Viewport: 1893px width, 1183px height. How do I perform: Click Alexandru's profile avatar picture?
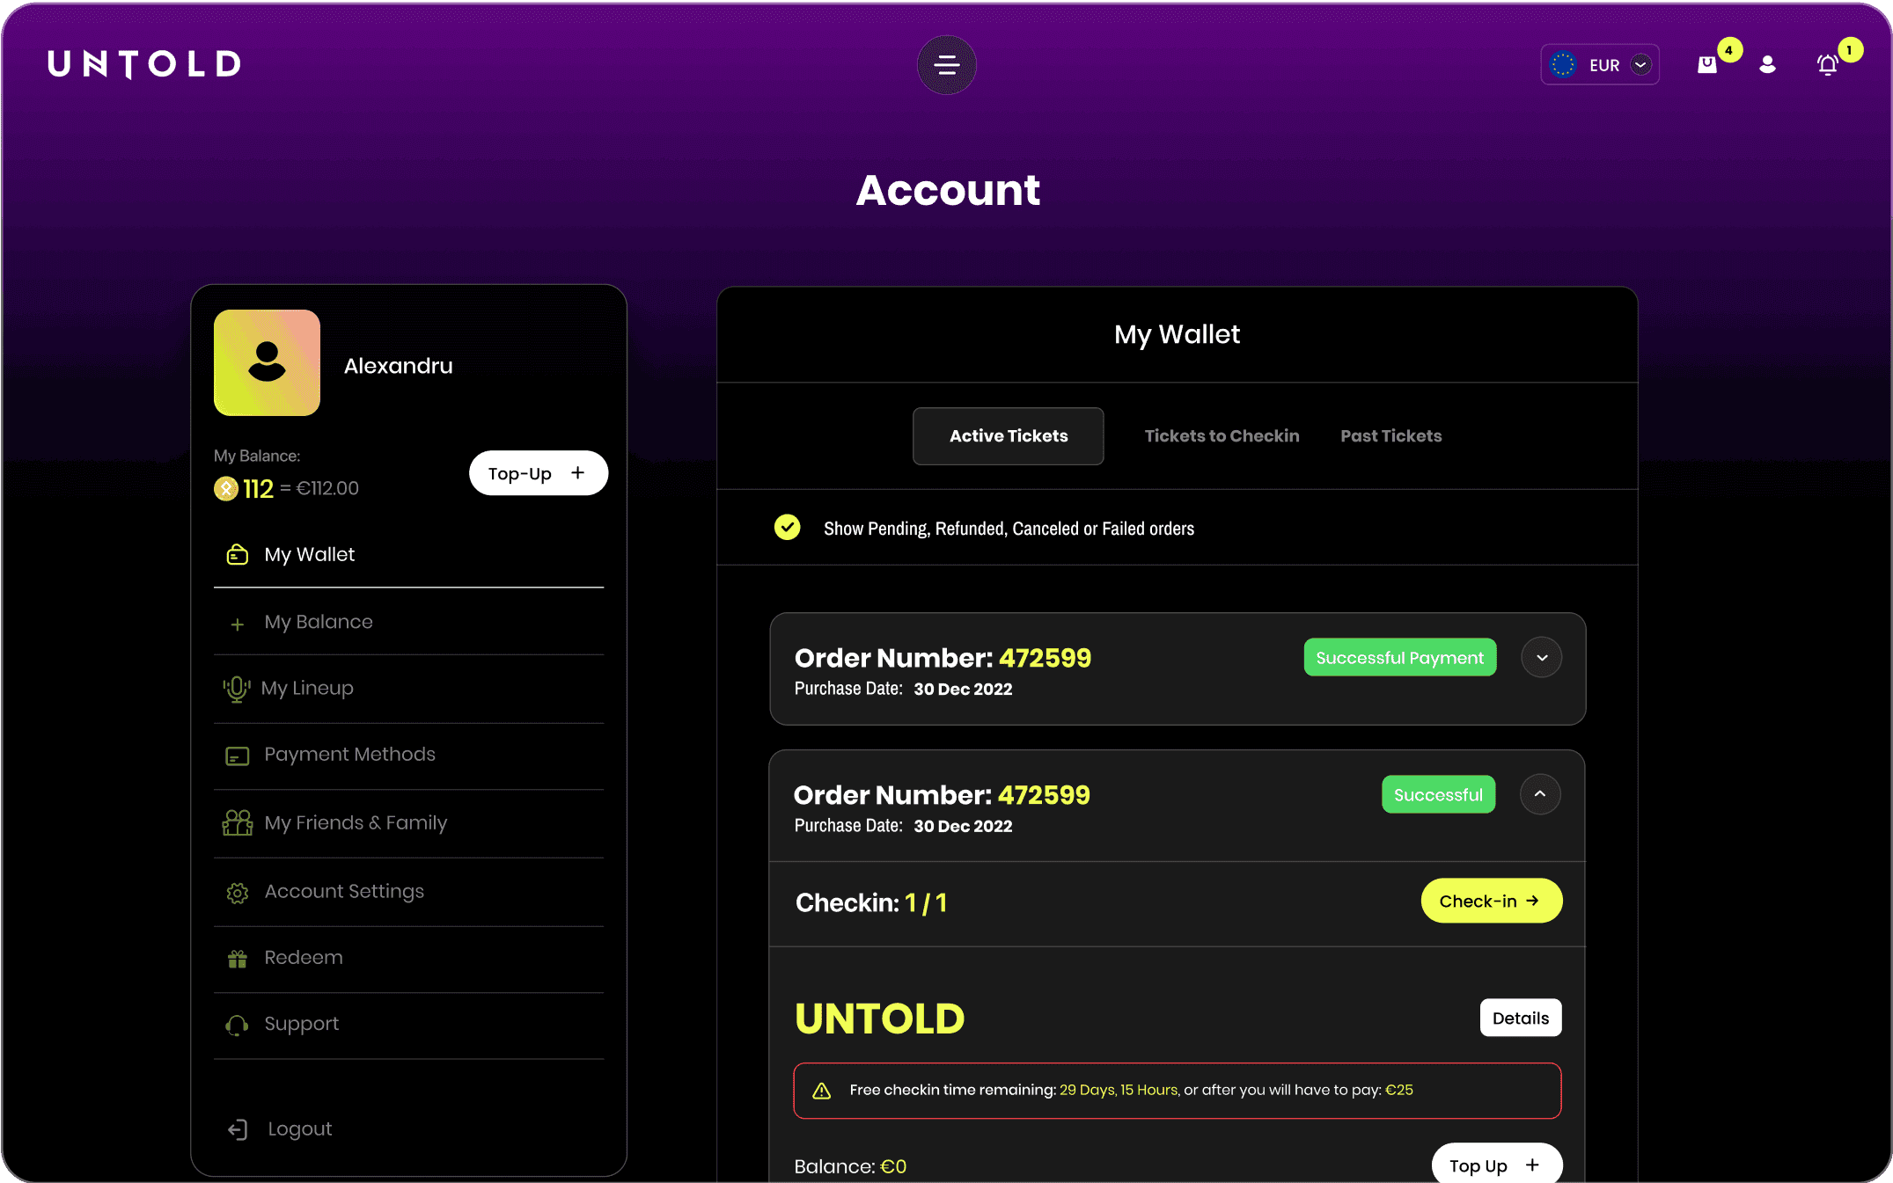[267, 362]
